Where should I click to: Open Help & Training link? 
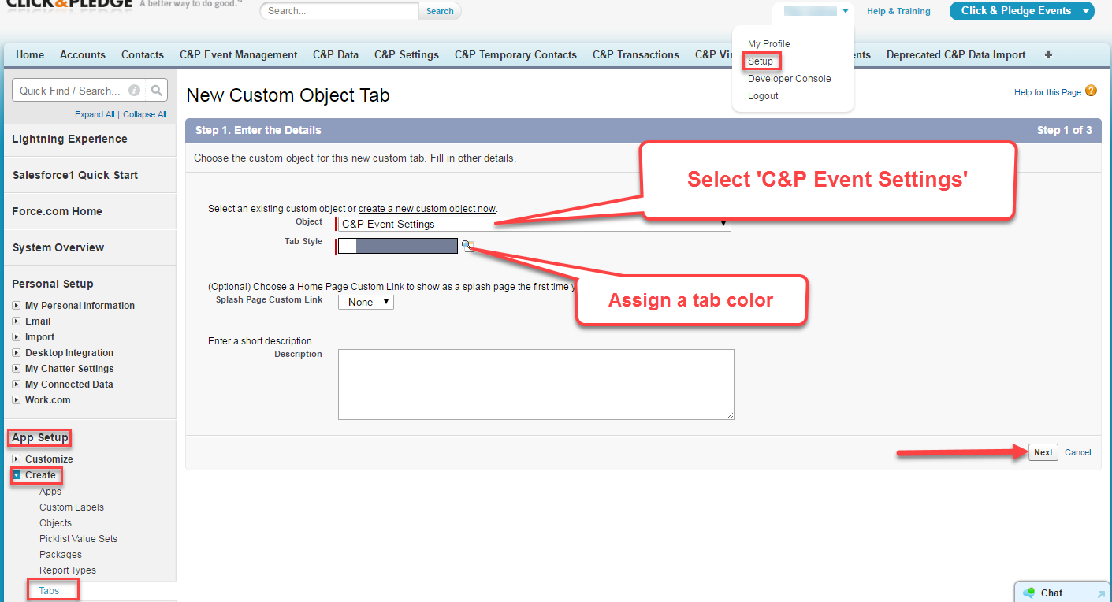pos(898,11)
